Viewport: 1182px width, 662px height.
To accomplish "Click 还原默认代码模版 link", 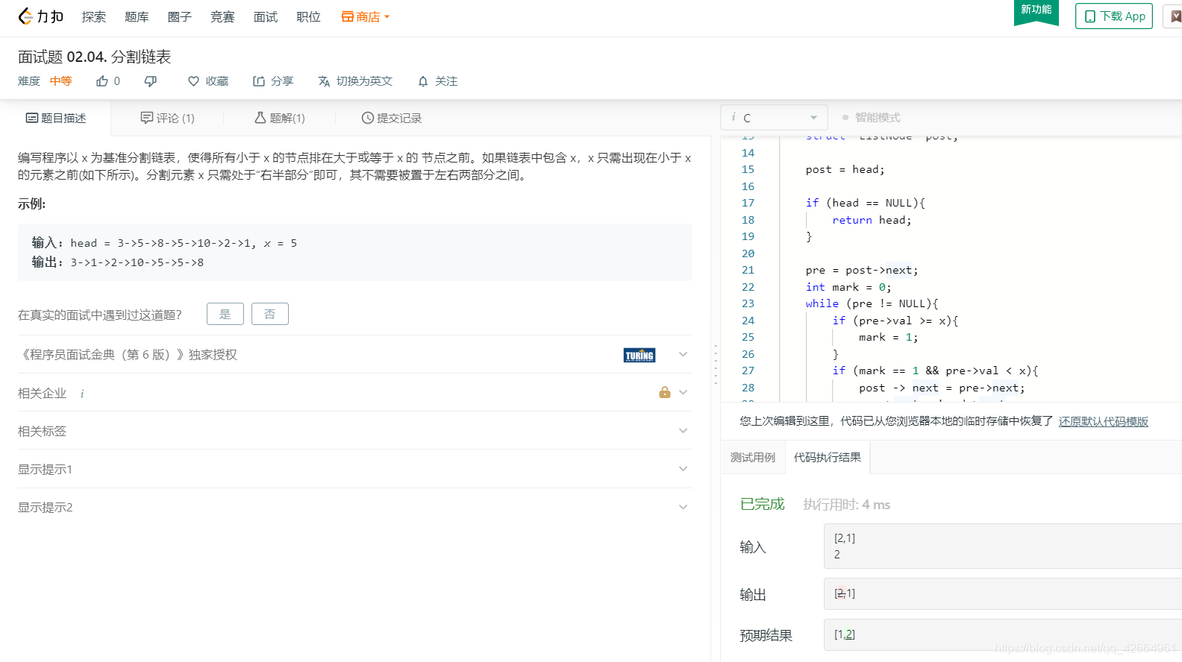I will pos(1103,421).
